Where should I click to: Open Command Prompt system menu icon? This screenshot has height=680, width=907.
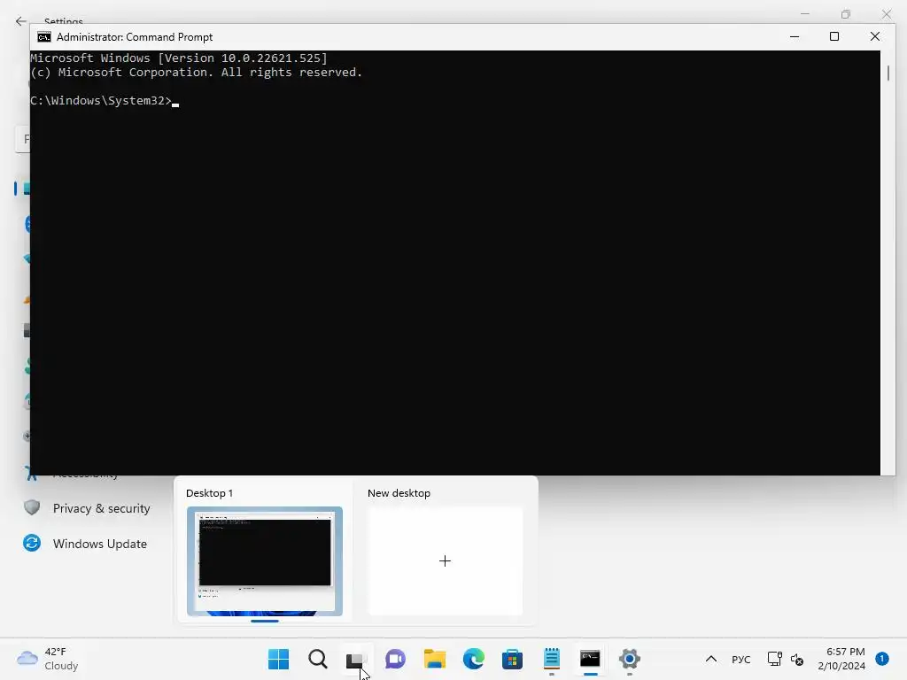tap(44, 37)
